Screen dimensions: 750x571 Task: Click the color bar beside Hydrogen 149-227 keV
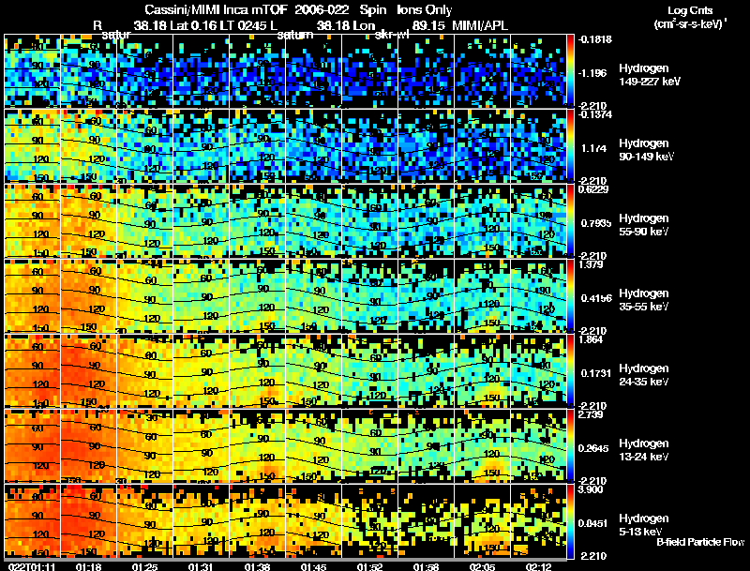pos(570,70)
